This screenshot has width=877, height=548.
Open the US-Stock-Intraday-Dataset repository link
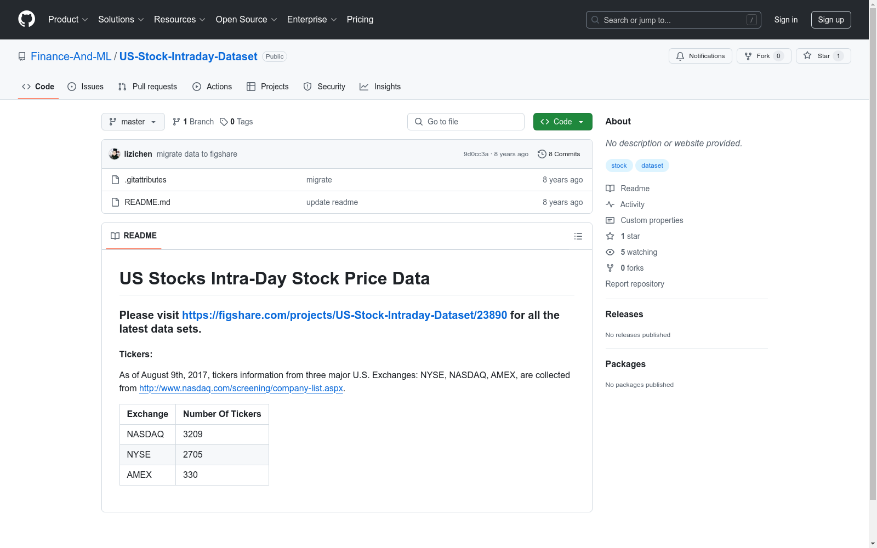click(189, 56)
